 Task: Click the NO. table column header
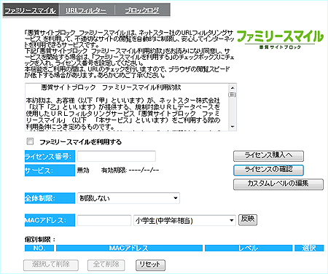click(x=39, y=248)
